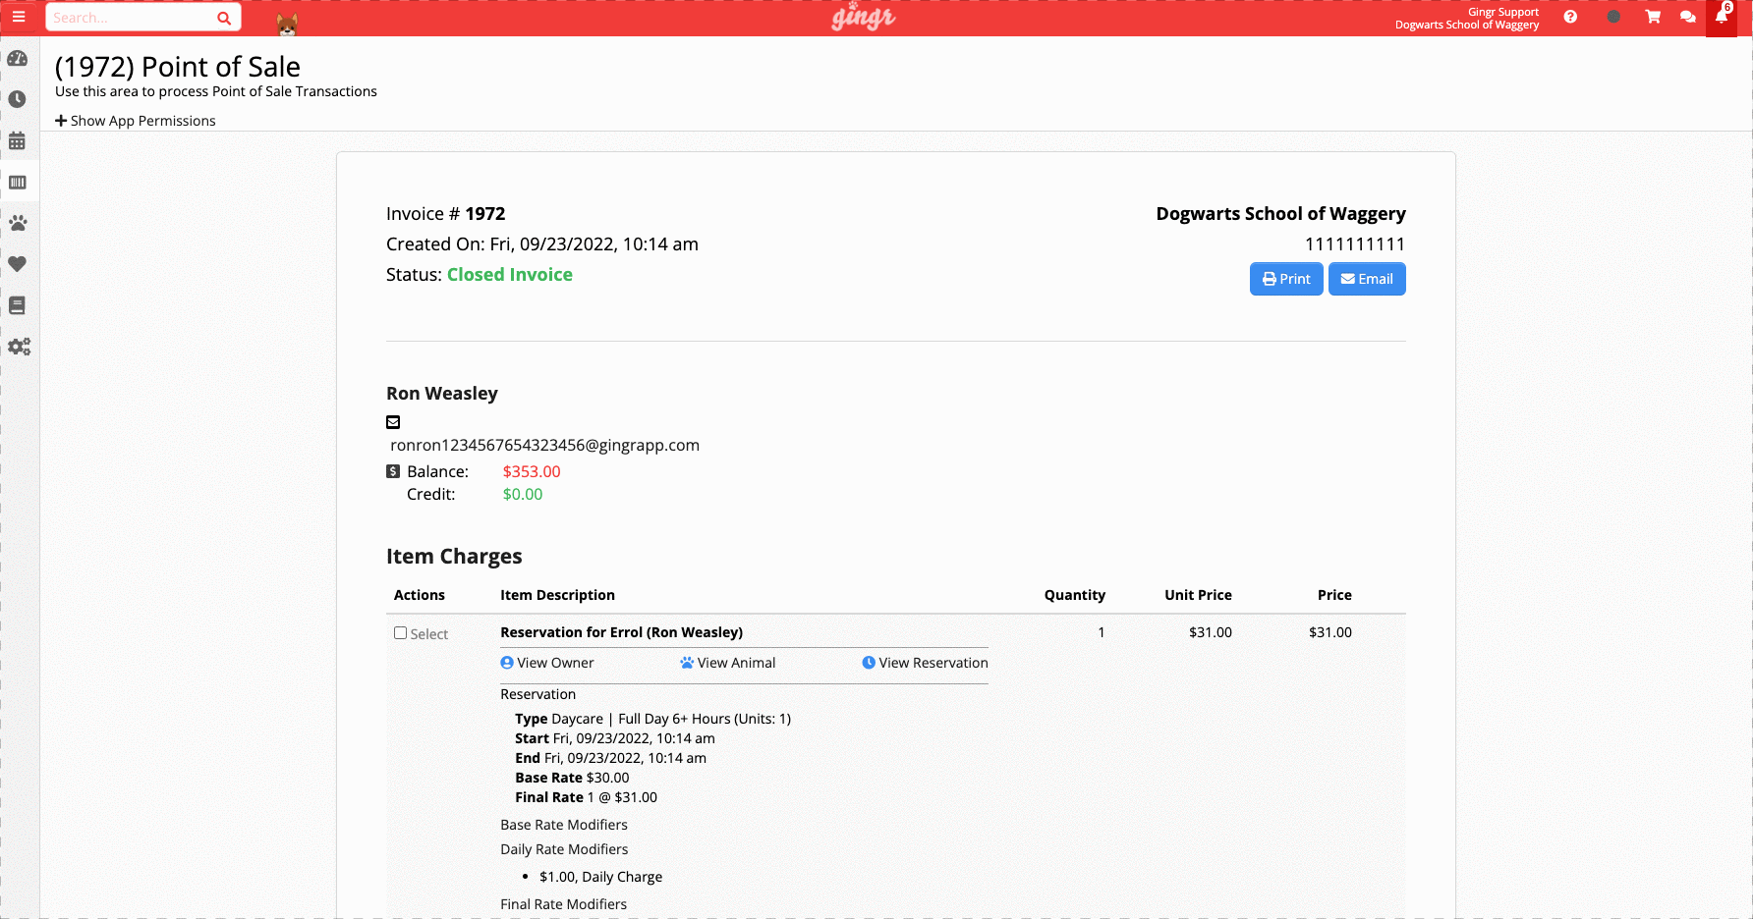
Task: Click the search magnifier icon
Action: [x=224, y=18]
